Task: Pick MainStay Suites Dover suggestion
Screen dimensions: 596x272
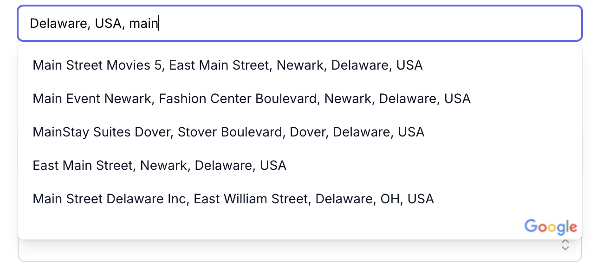Action: (x=228, y=132)
